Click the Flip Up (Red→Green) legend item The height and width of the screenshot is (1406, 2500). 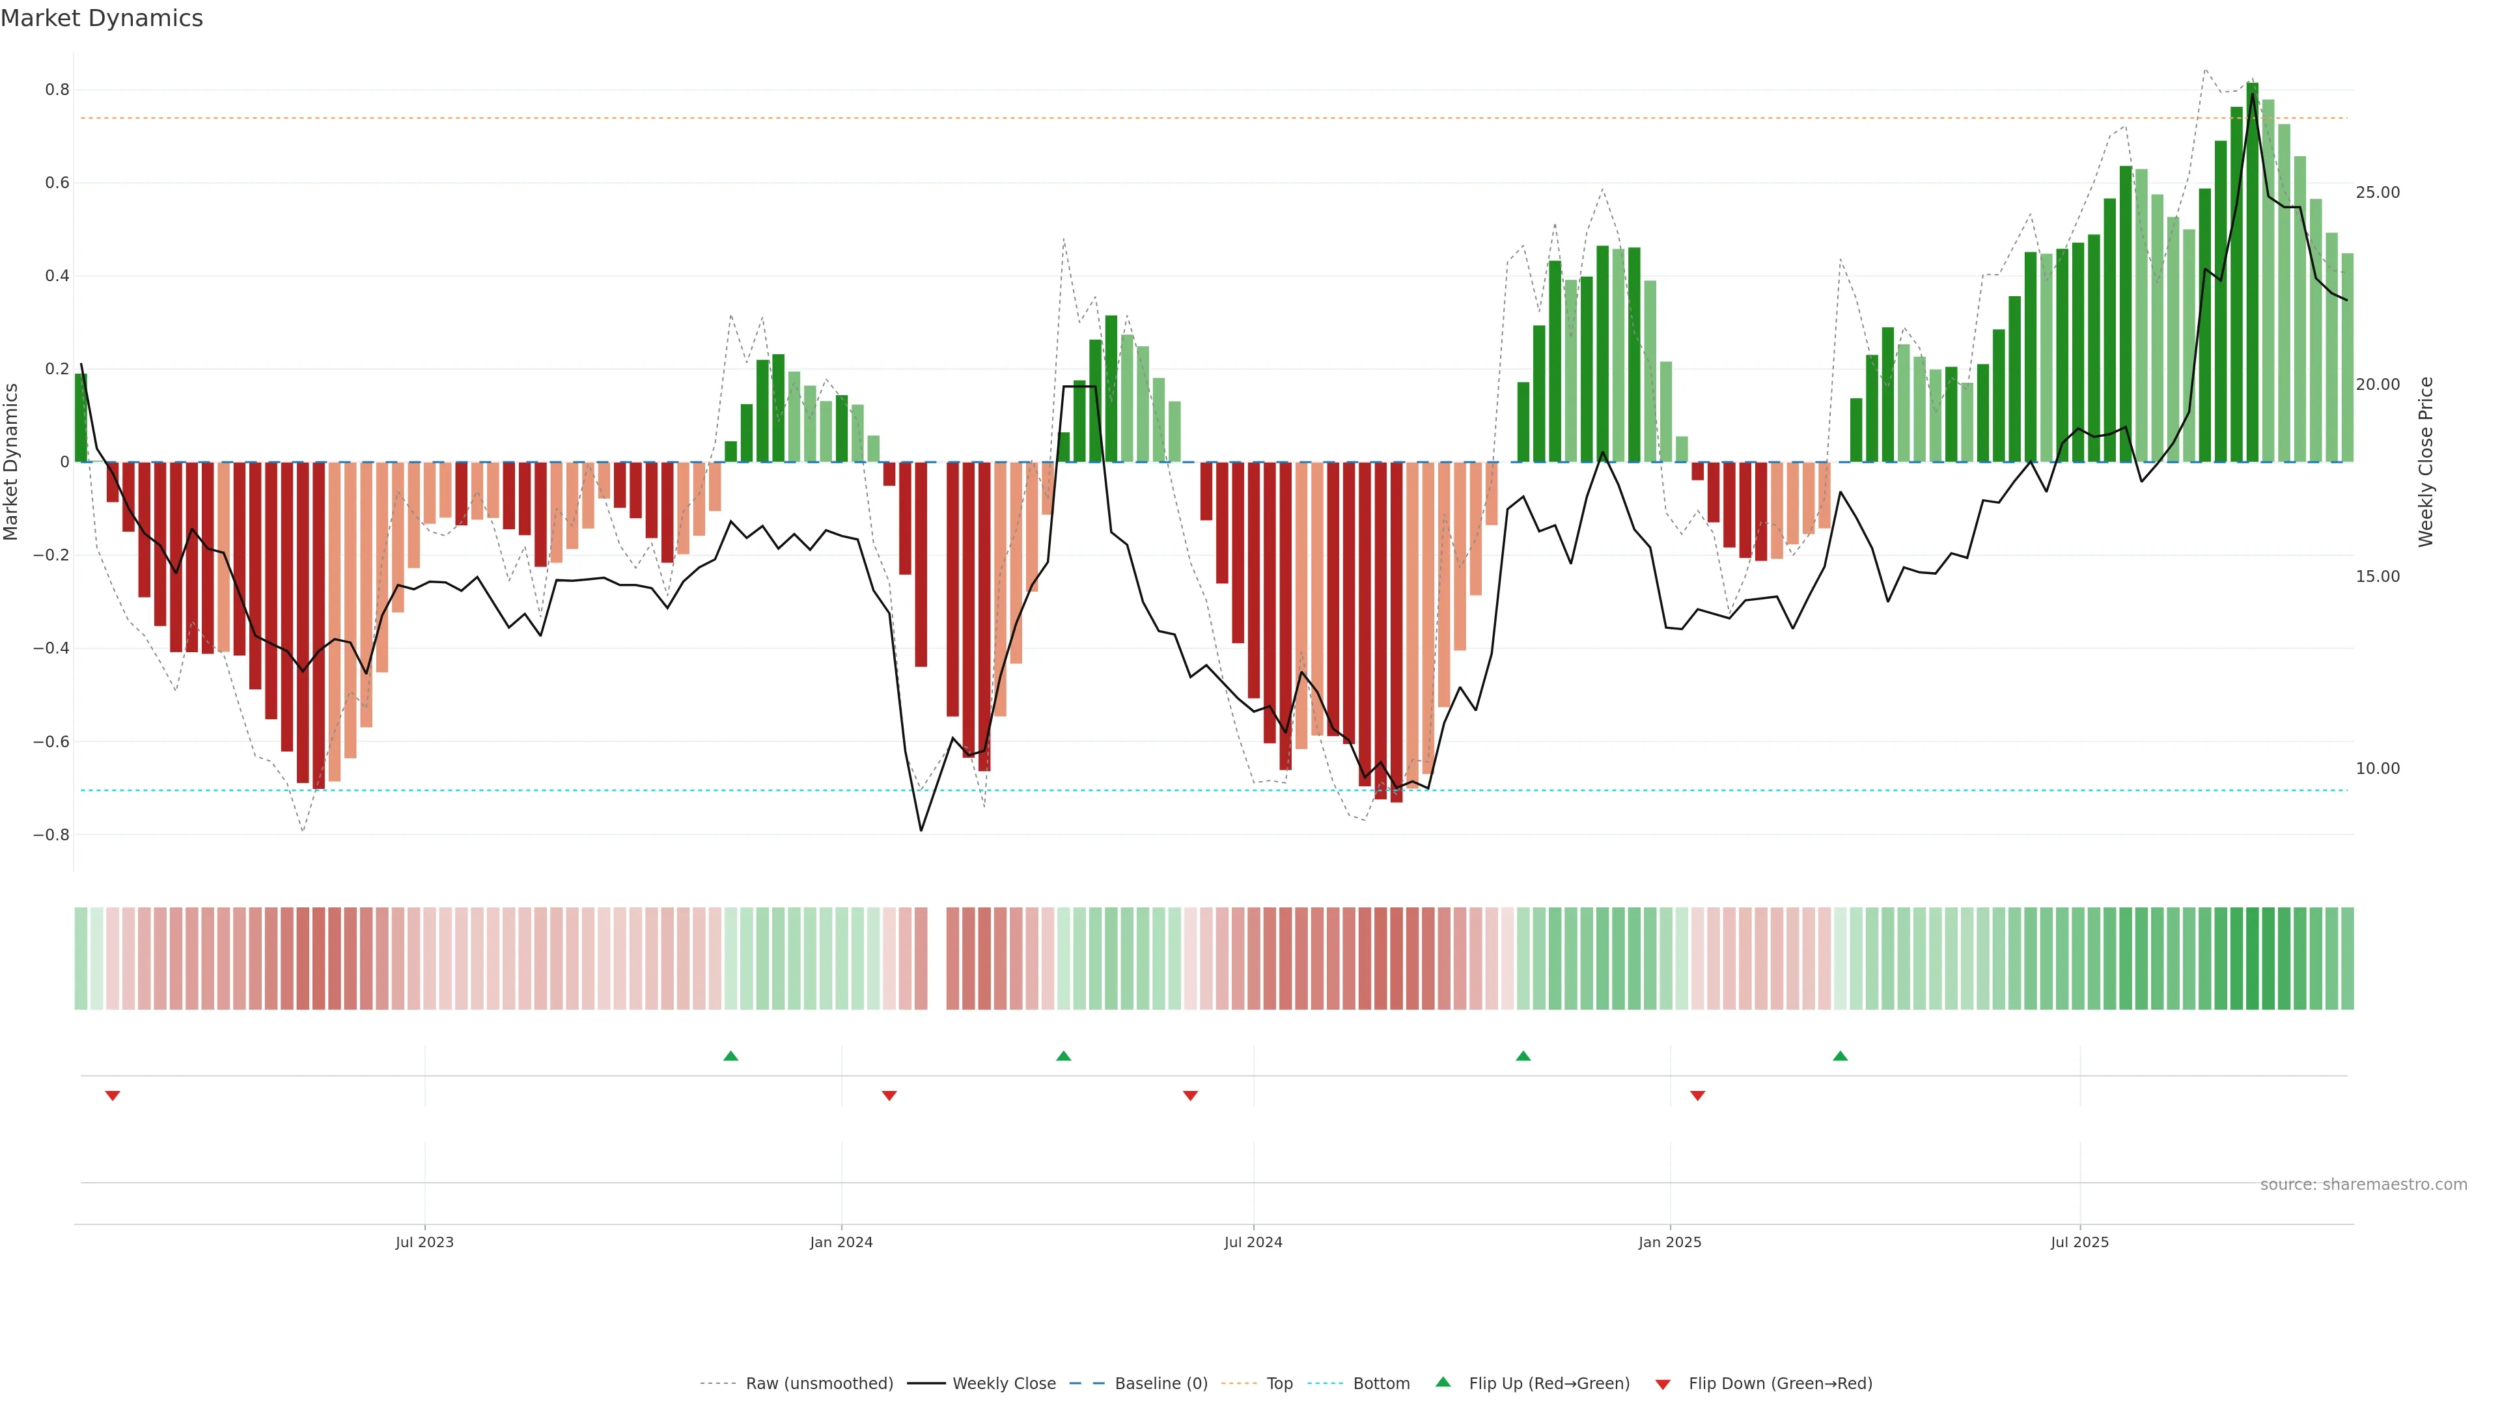[1549, 1384]
